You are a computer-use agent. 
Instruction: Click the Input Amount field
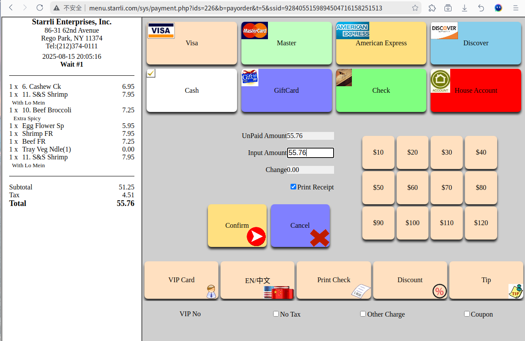(x=311, y=153)
